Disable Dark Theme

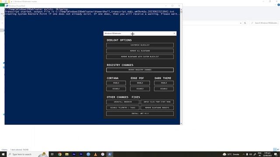tap(164, 89)
